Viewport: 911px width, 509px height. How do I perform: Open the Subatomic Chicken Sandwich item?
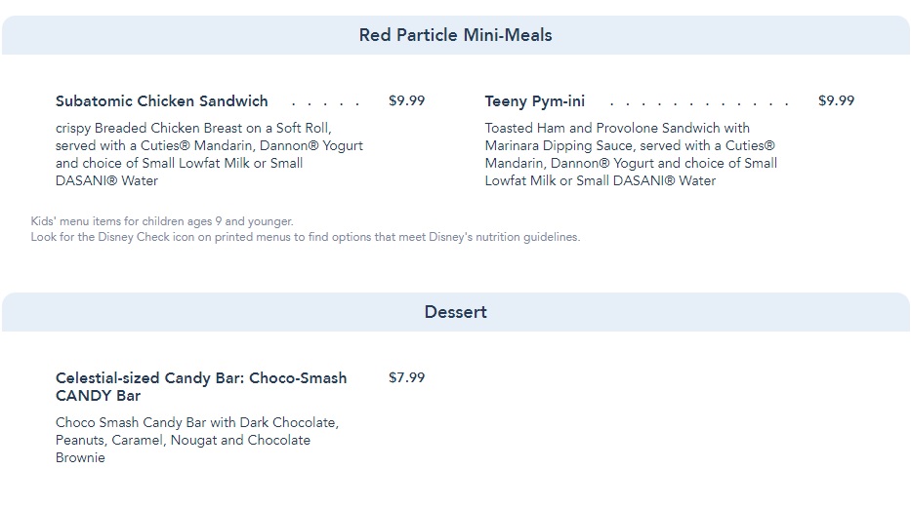pos(162,101)
